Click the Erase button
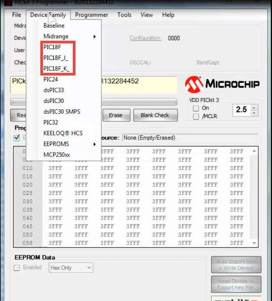The image size is (272, 301). 116,115
